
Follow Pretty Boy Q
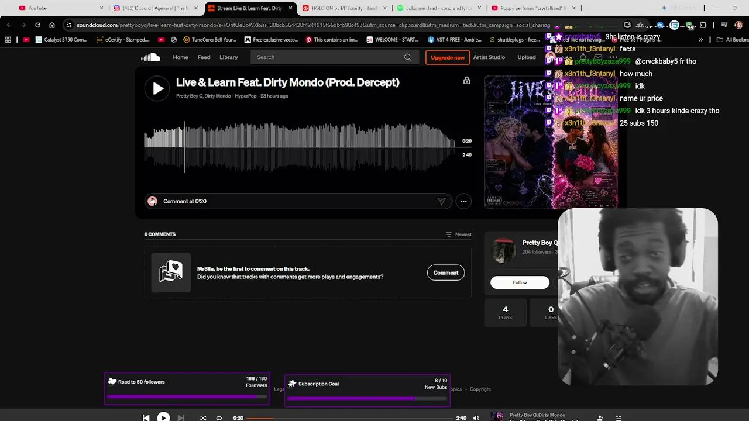(520, 282)
